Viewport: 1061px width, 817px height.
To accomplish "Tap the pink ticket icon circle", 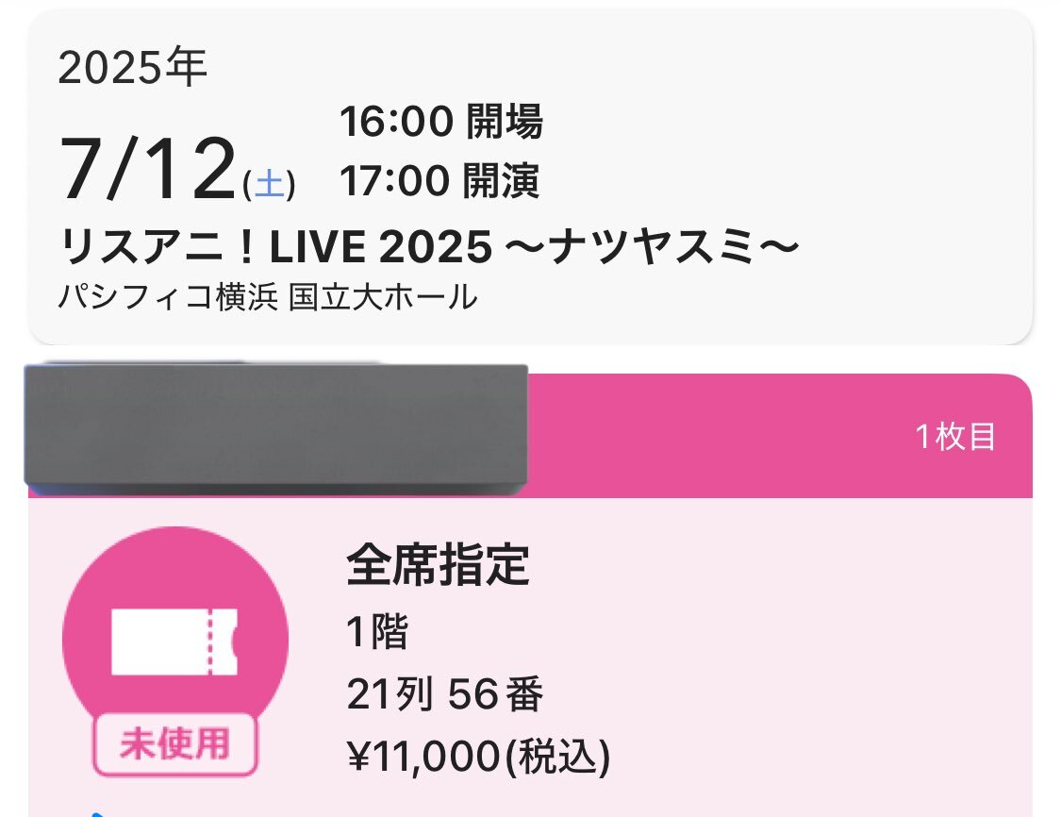I will point(175,640).
